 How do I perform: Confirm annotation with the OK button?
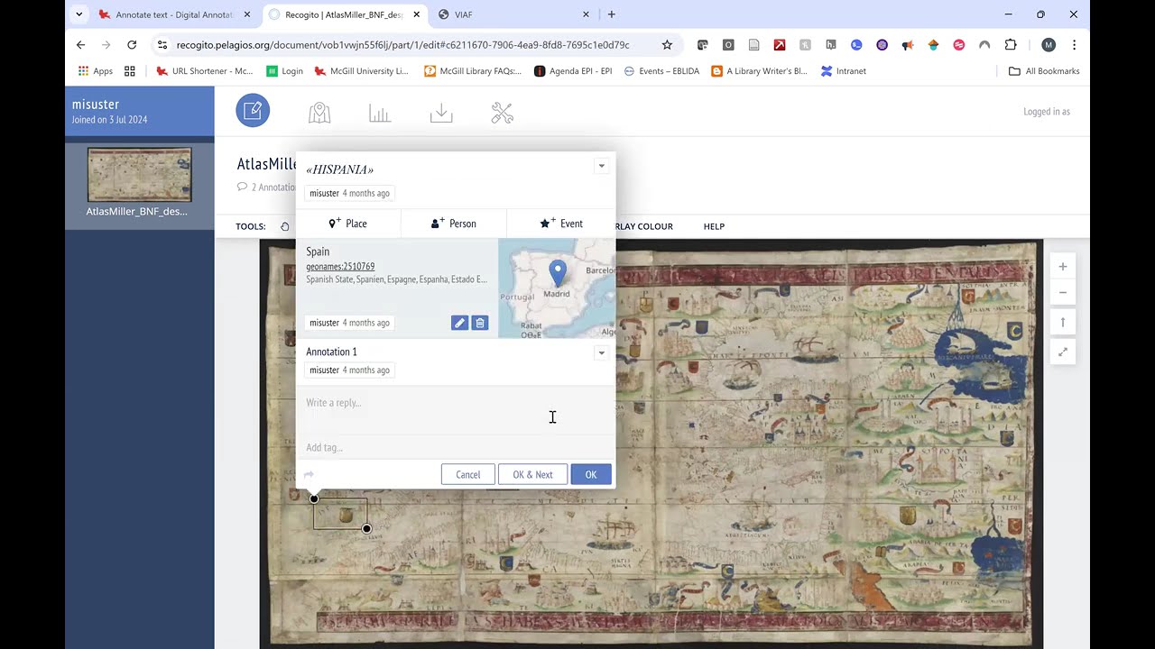(591, 475)
